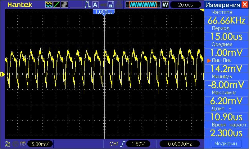Screen dimensions: 249x149
Task: Click the -8.00mV minimum value
Action: tap(226, 85)
